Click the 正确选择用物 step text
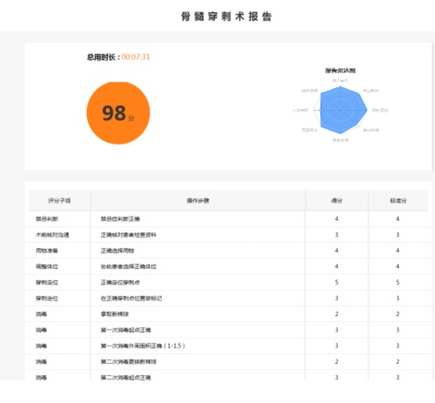435x403 pixels. pos(116,251)
